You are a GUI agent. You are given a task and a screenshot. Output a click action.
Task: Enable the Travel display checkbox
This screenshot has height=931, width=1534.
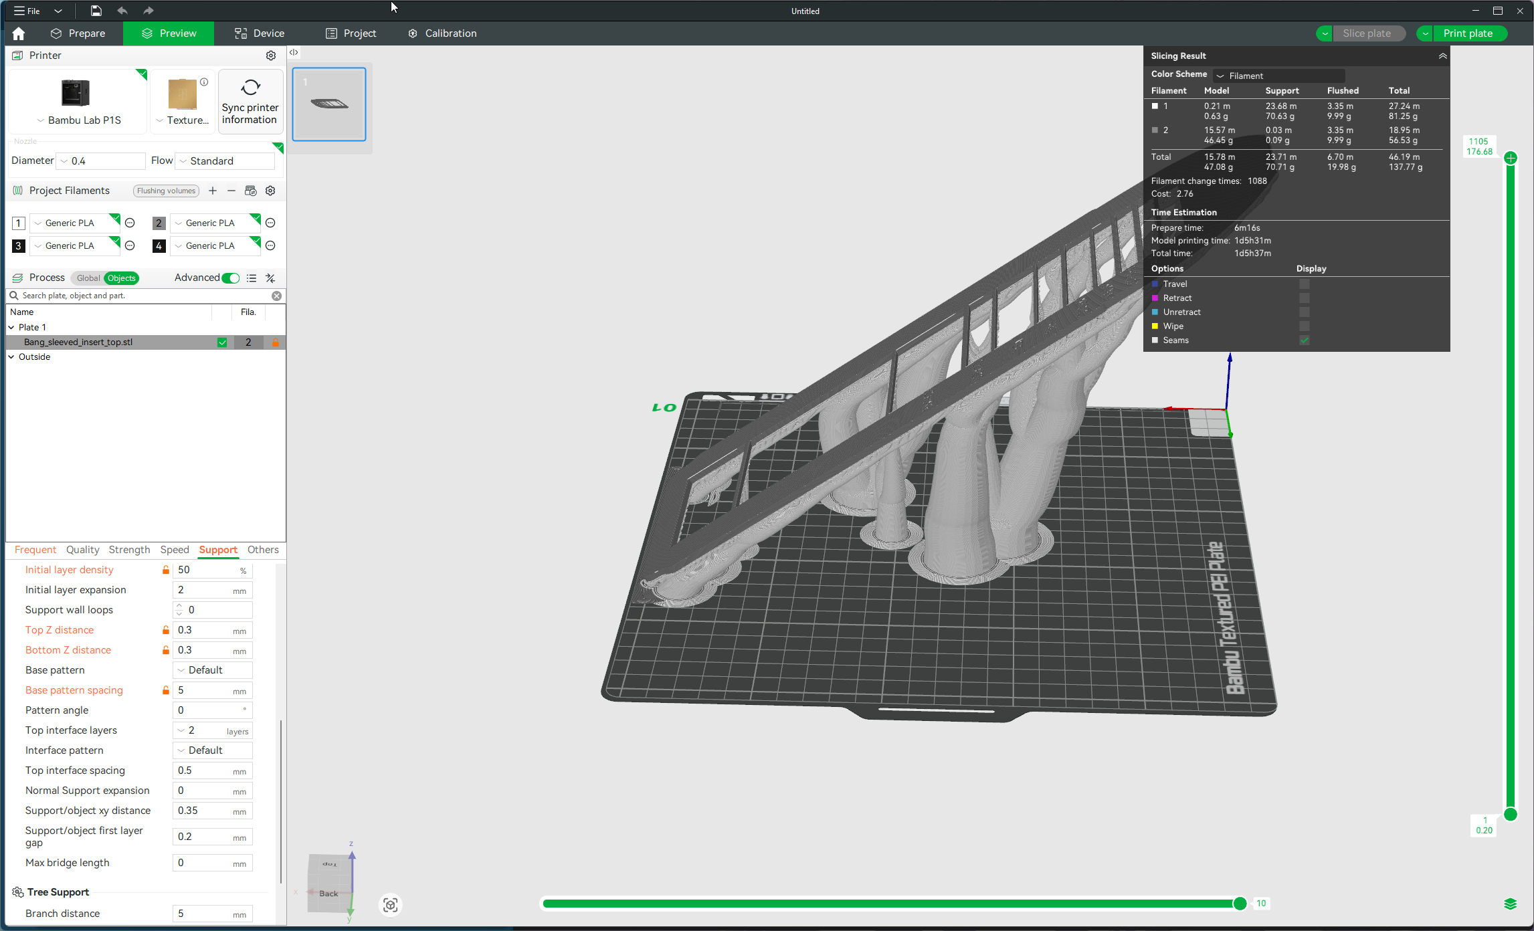click(1304, 284)
